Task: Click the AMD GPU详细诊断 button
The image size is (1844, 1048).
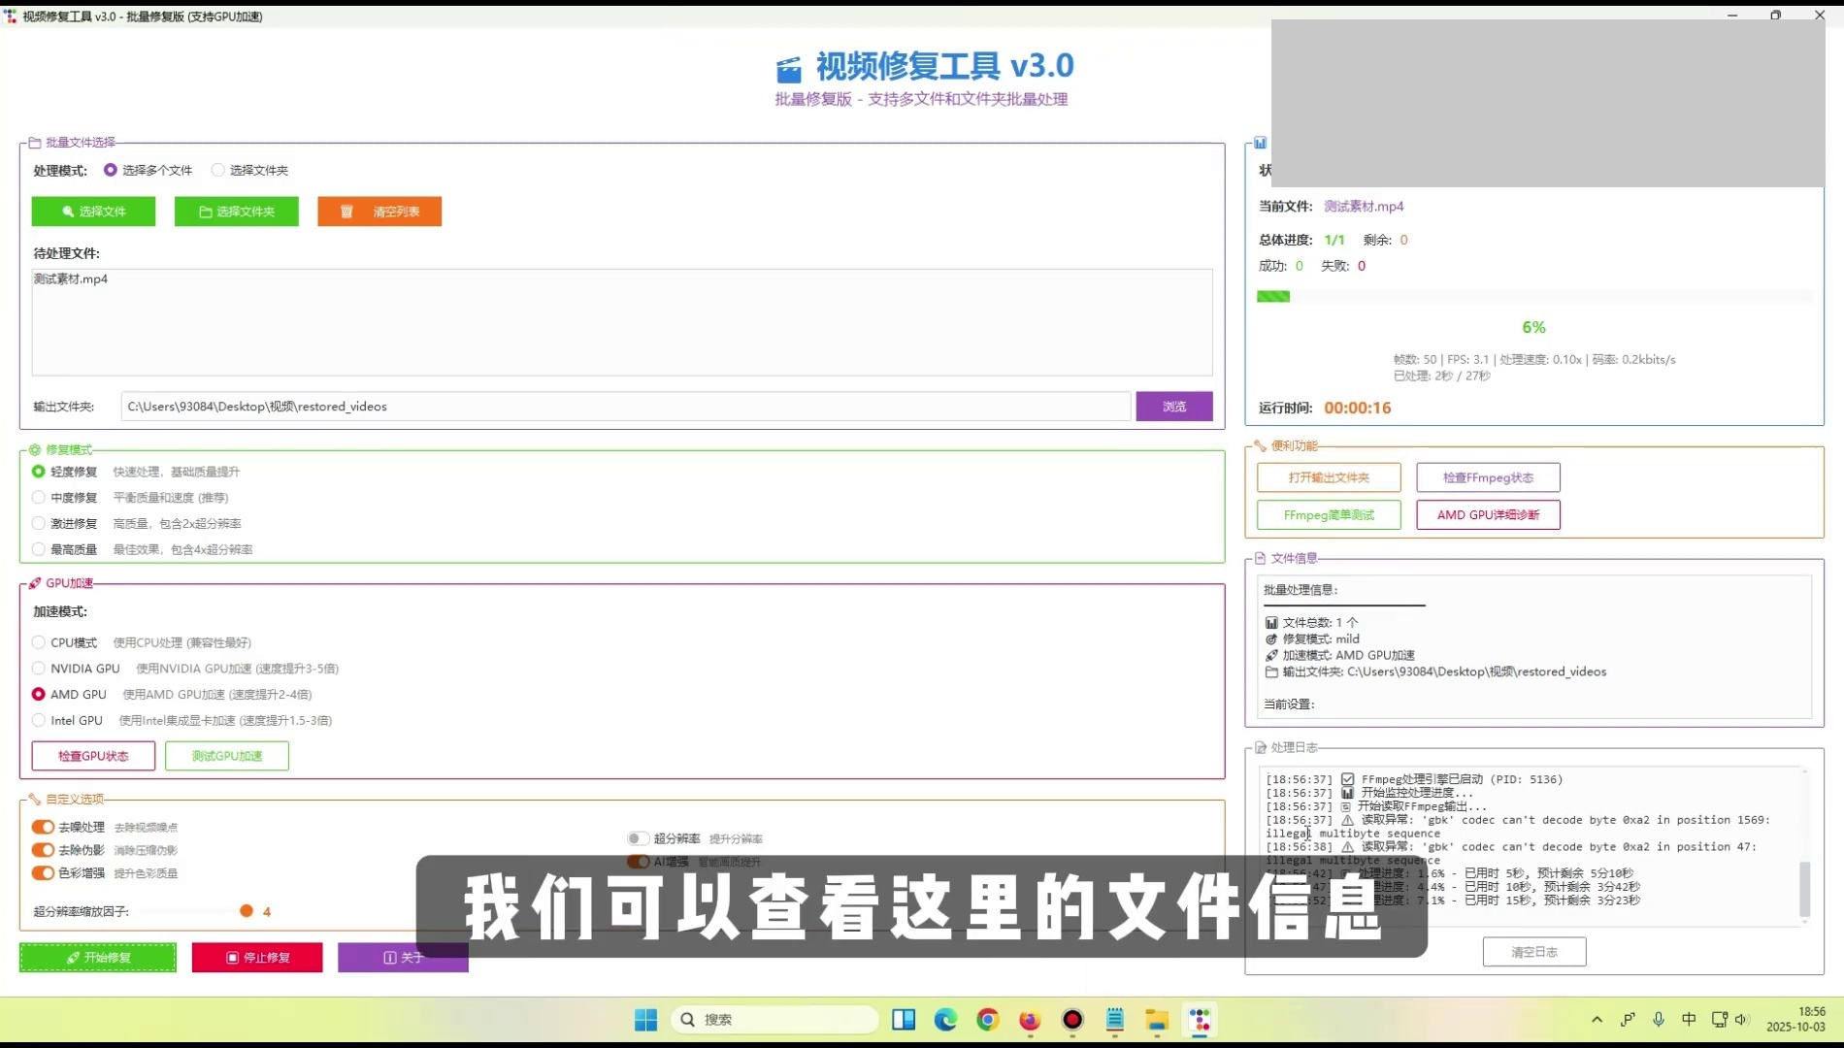Action: point(1488,514)
